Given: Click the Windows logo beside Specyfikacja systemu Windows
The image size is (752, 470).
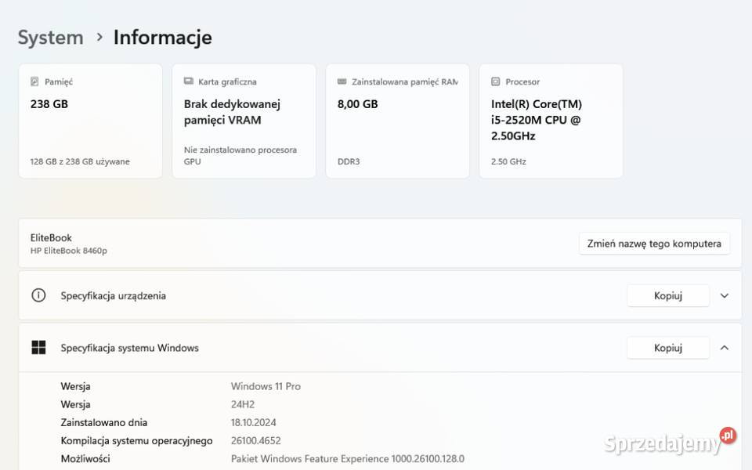Looking at the screenshot, I should point(38,348).
